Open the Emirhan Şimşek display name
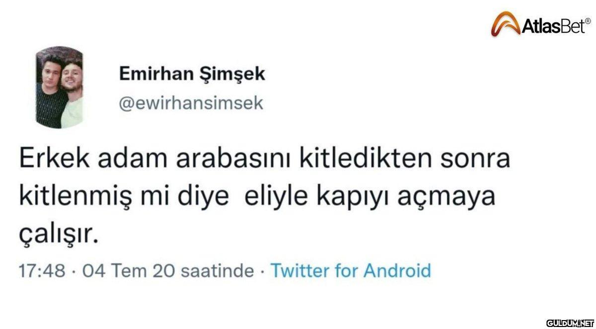This screenshot has width=596, height=329. click(x=192, y=75)
